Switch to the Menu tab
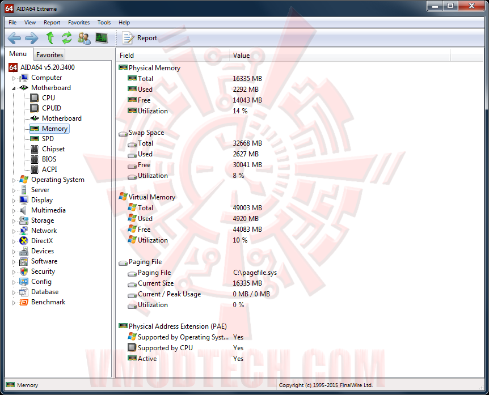 (18, 54)
